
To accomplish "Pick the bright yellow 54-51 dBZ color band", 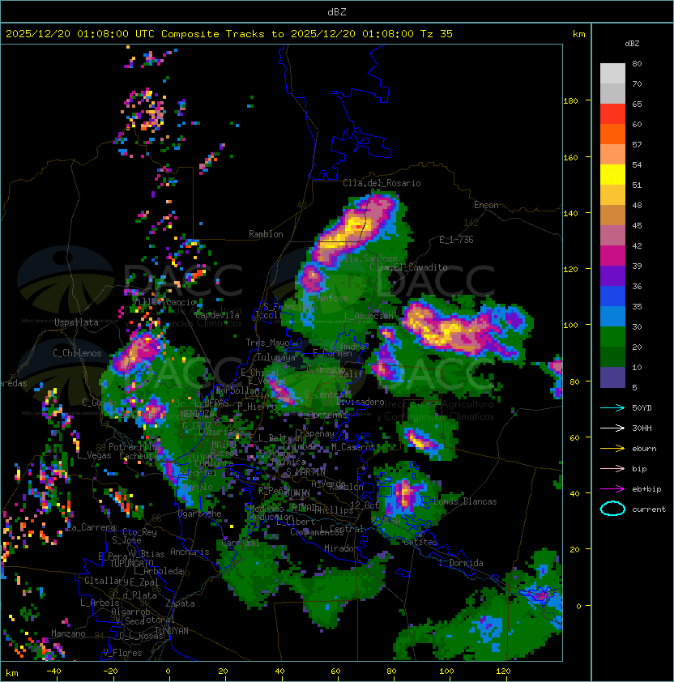I will coord(612,175).
